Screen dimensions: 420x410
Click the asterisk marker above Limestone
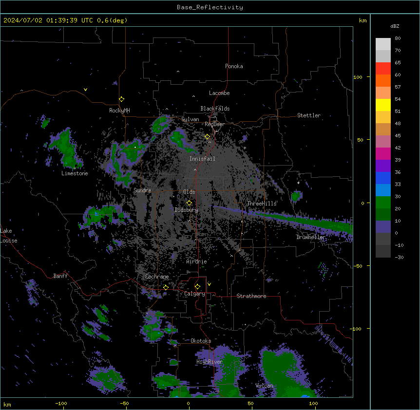pyautogui.click(x=75, y=168)
